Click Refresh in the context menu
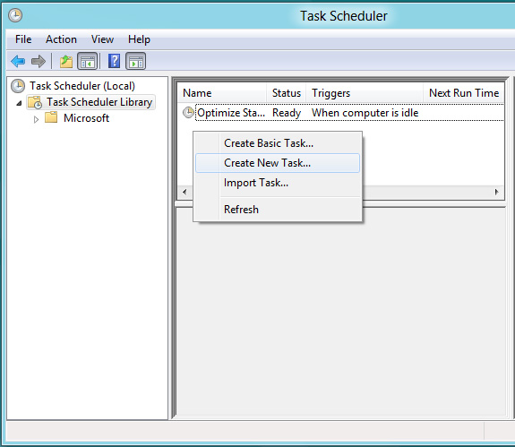 278,210
